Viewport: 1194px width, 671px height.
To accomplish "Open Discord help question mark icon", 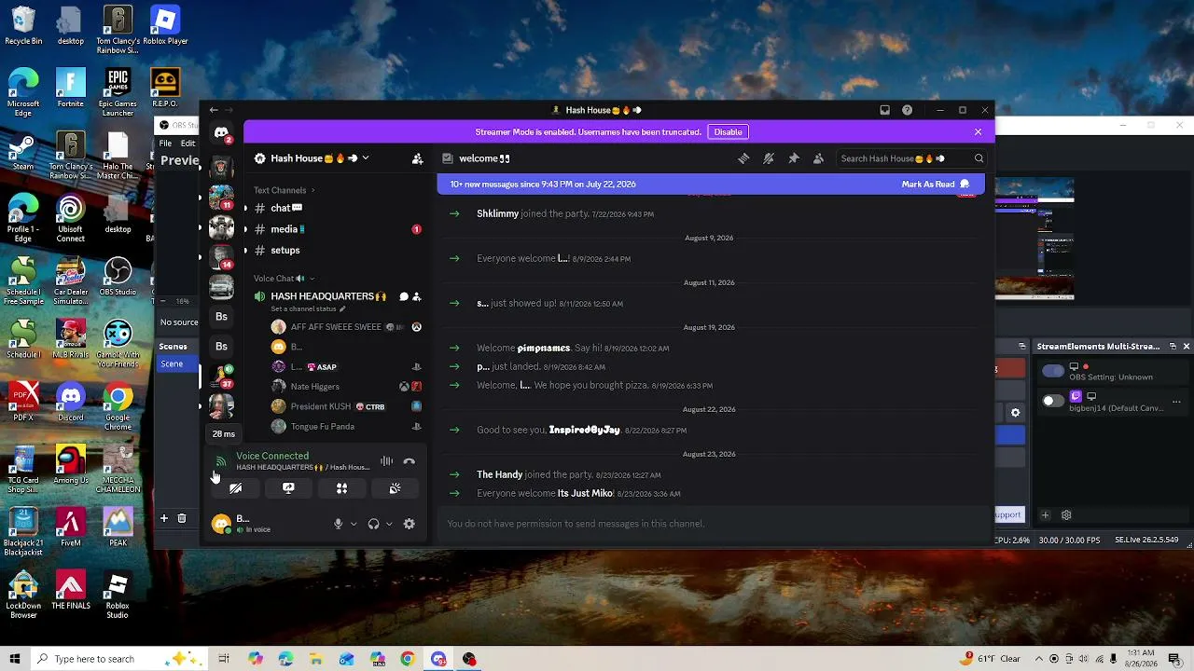I will tap(908, 110).
